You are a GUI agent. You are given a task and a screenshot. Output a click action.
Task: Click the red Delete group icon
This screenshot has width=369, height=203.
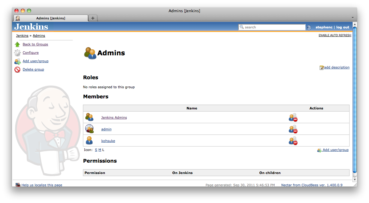(17, 70)
